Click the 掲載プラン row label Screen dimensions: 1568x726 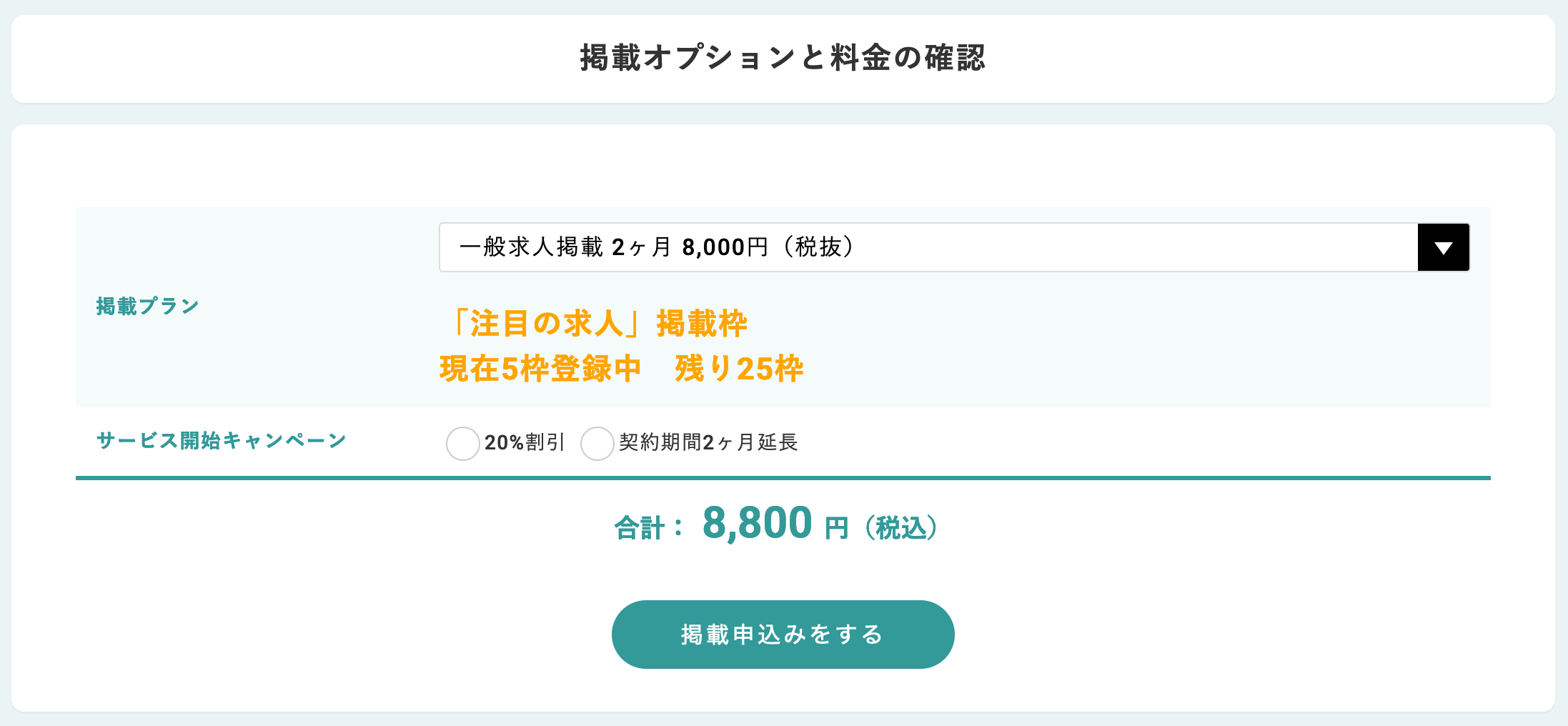pos(147,307)
